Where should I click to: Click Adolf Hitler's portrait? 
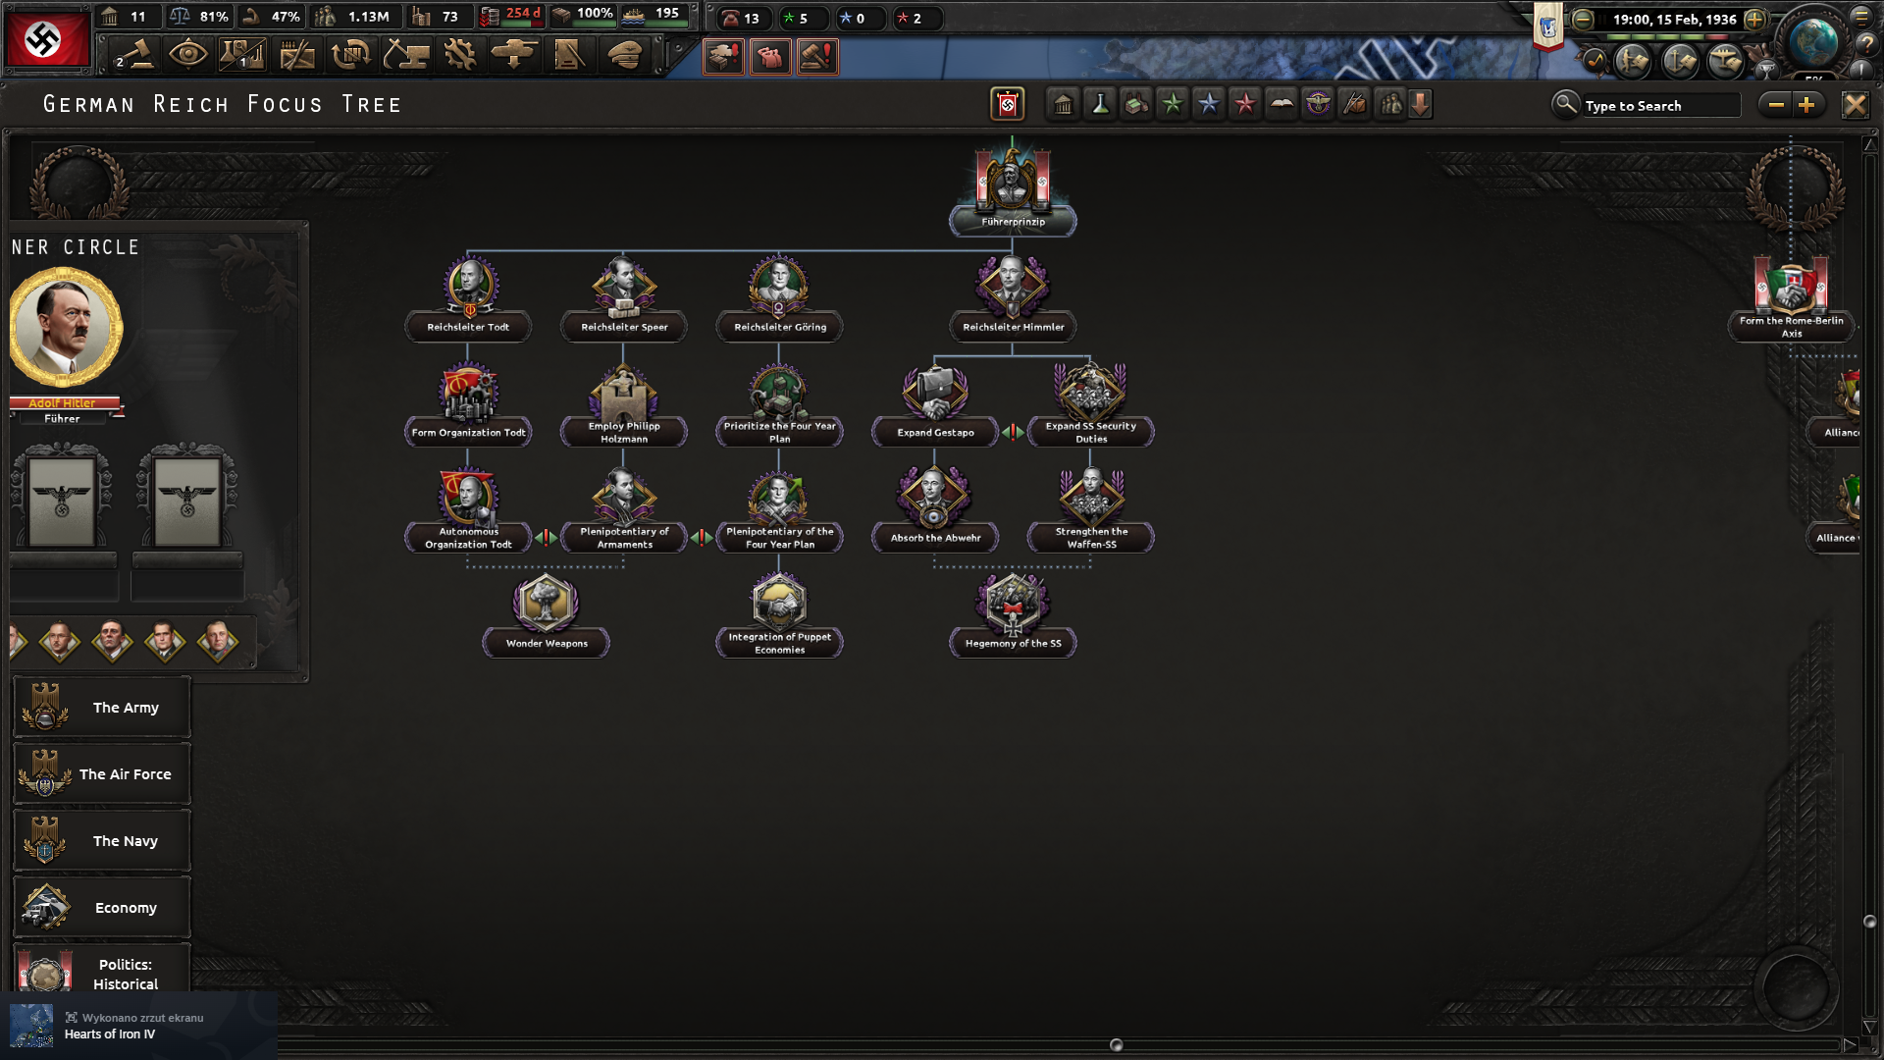tap(66, 327)
